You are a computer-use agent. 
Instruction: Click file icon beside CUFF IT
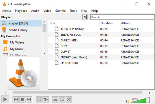coord(57,51)
